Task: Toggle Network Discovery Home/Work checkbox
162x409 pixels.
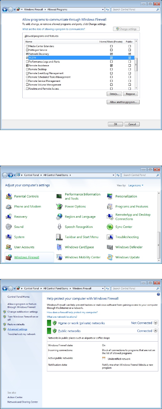Action: coord(111,54)
